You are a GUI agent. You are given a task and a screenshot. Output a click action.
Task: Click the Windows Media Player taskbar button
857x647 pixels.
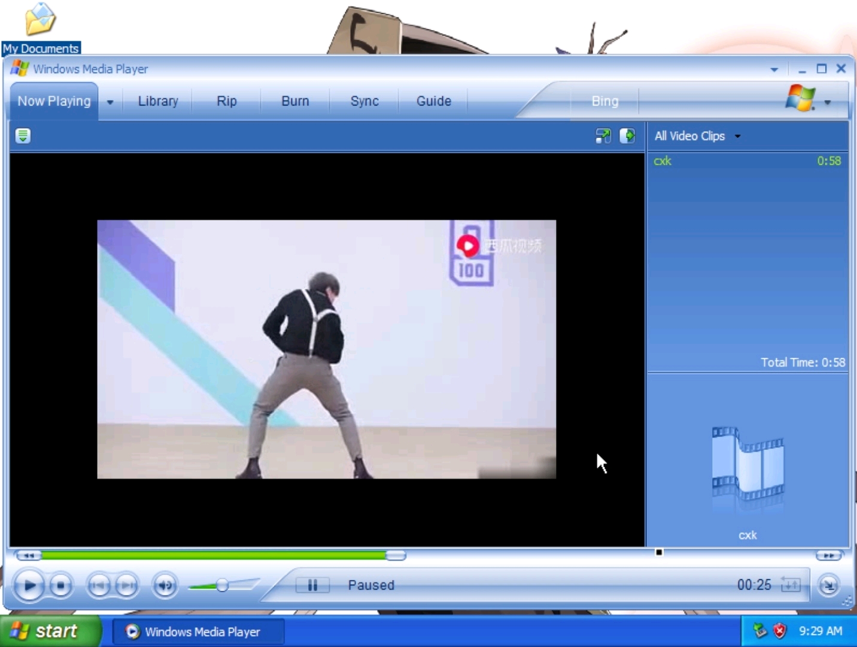coord(198,632)
